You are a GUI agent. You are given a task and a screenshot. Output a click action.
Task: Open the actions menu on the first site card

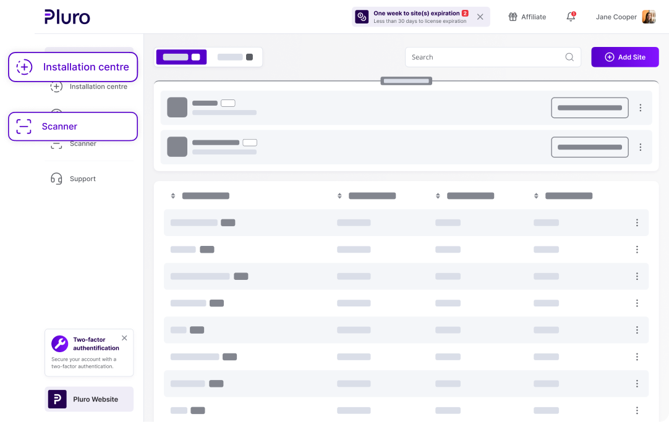[x=641, y=107]
